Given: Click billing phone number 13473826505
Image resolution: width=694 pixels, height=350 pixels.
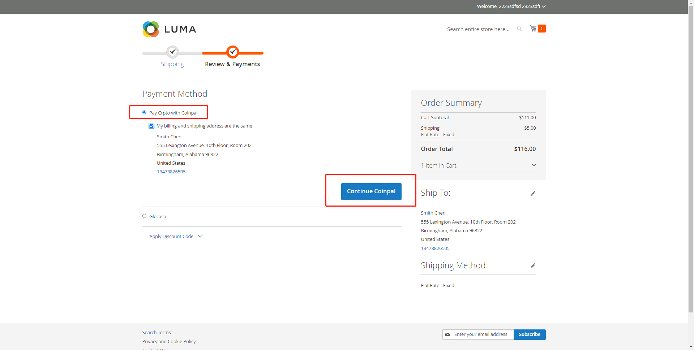Looking at the screenshot, I should click(171, 172).
